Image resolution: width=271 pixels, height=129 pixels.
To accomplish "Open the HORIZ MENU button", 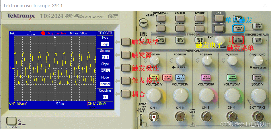I will (257, 77).
